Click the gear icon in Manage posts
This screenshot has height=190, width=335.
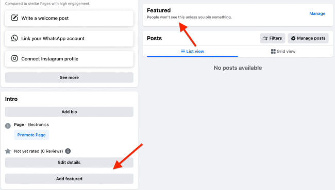(293, 38)
